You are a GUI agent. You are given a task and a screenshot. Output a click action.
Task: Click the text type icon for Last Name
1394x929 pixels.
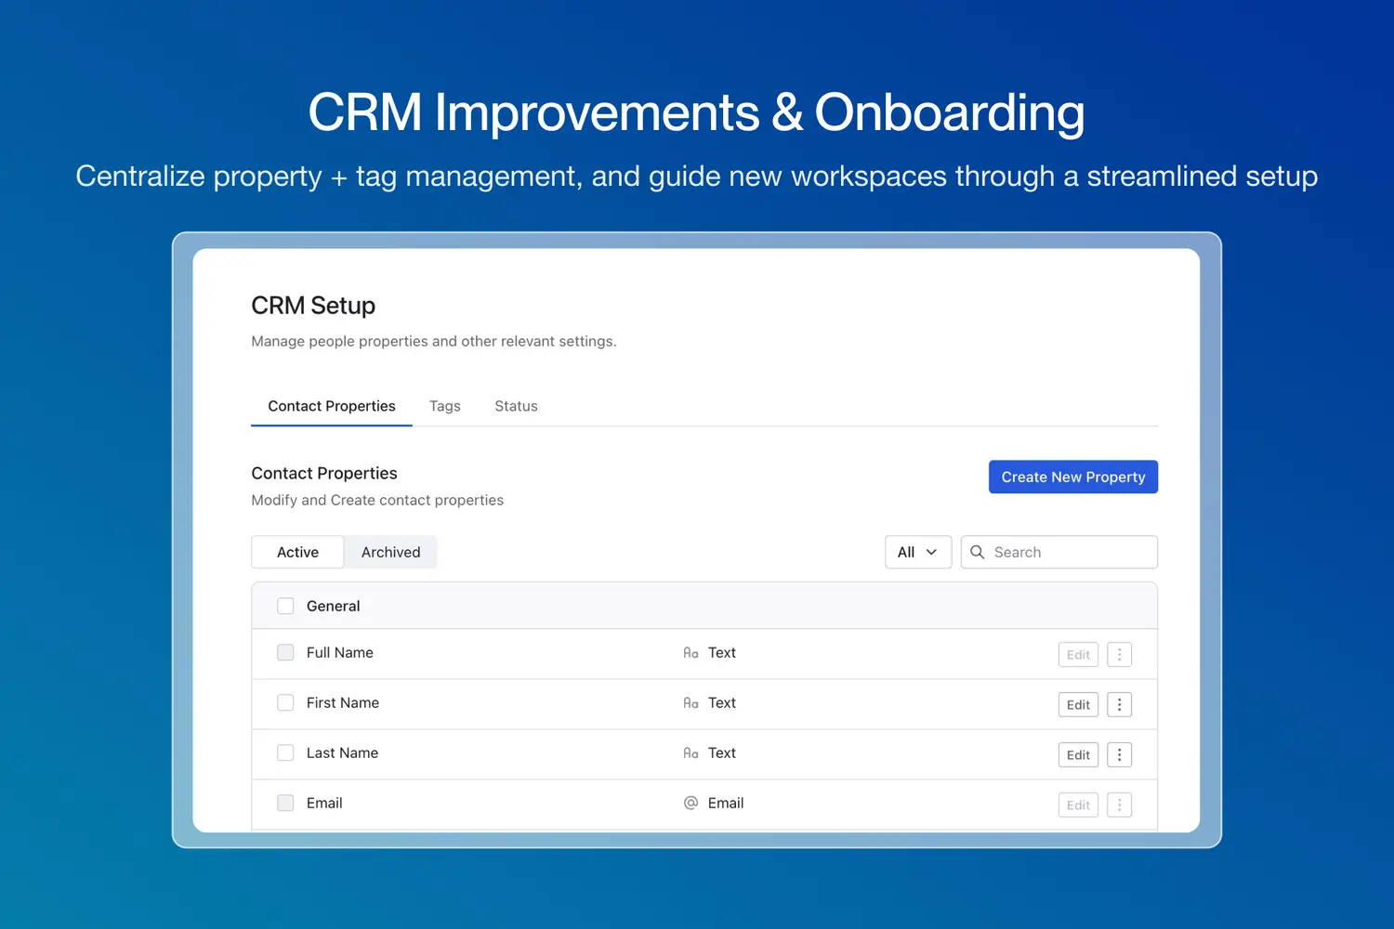[690, 753]
